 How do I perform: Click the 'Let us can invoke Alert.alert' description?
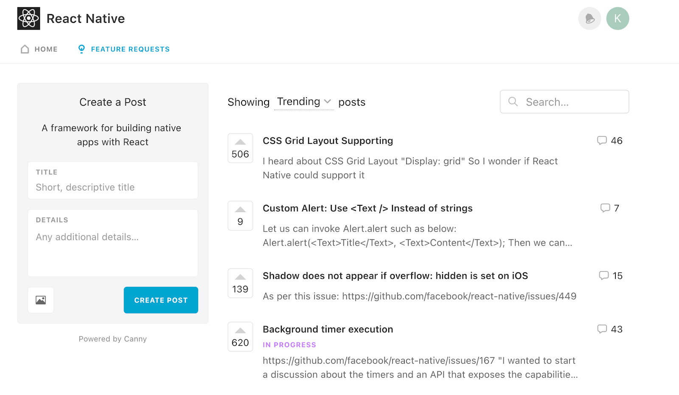coord(418,235)
